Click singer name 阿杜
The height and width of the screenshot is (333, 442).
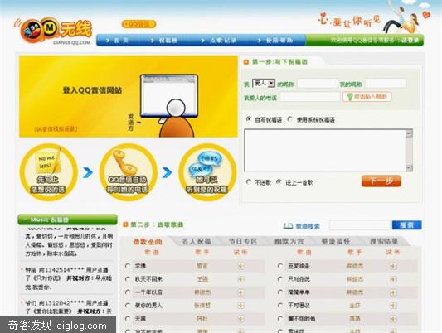[x=202, y=319]
